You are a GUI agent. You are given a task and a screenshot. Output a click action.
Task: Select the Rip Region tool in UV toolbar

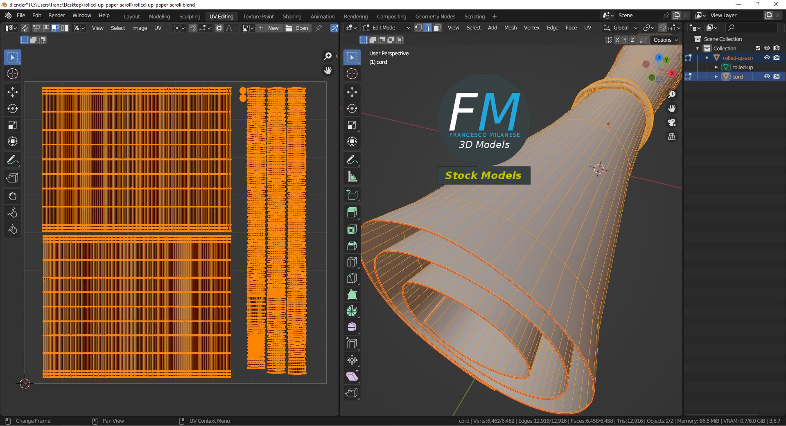coord(12,178)
